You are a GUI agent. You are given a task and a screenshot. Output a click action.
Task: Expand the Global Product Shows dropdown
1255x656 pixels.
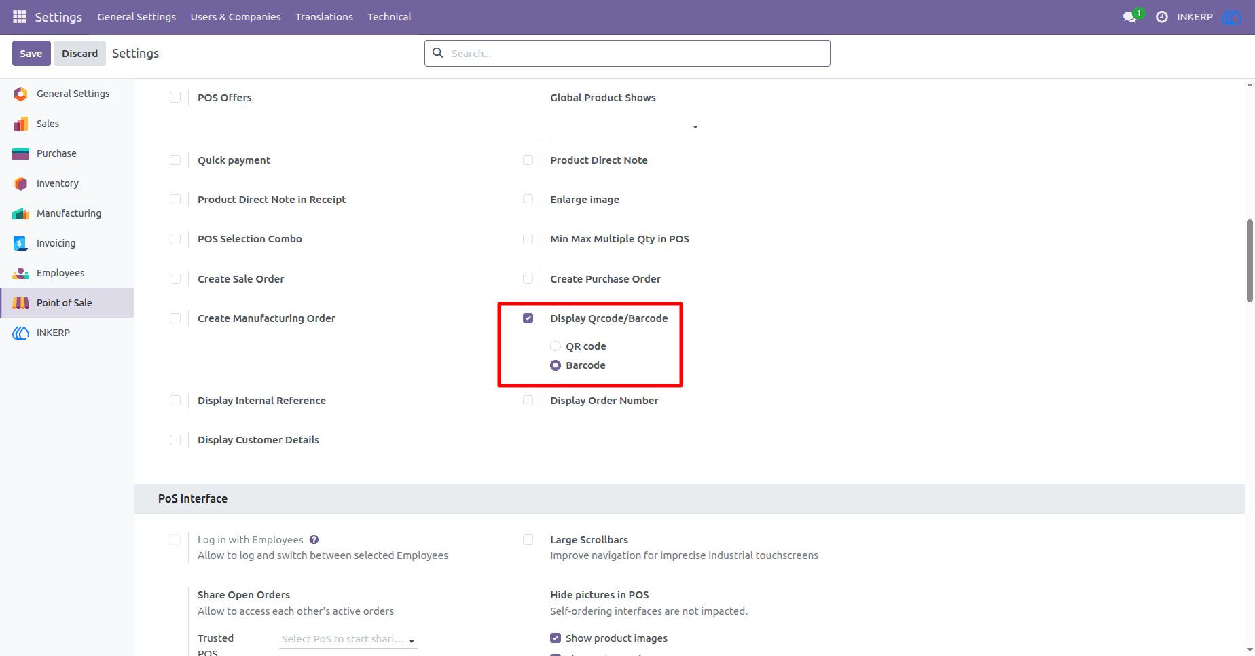(625, 126)
